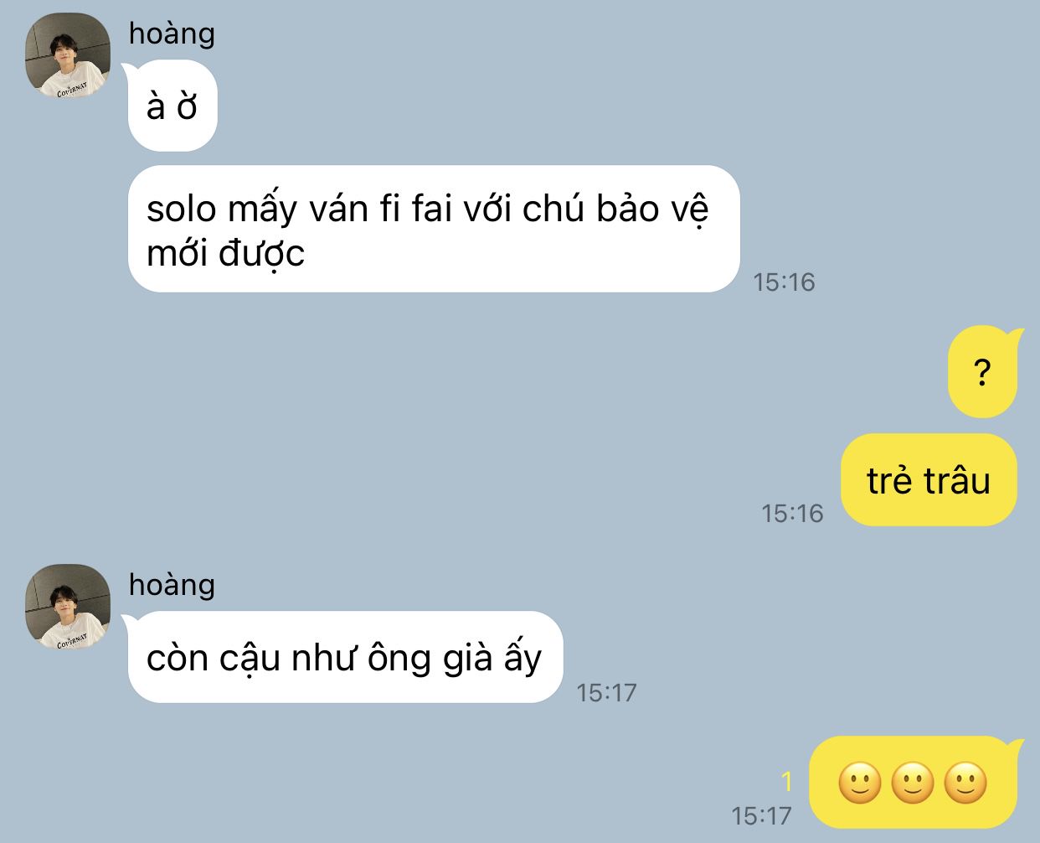Click the last smiley emoji

965,783
